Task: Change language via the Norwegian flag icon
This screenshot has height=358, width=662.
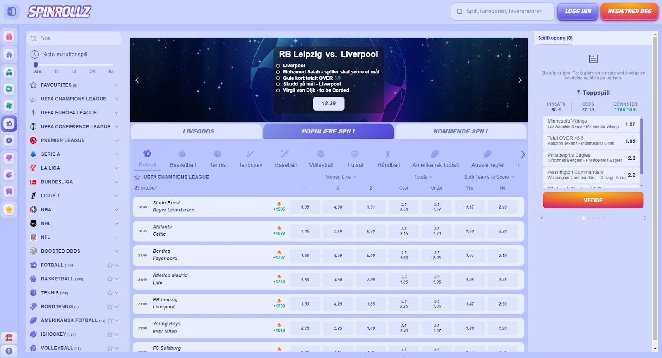Action: (9, 338)
